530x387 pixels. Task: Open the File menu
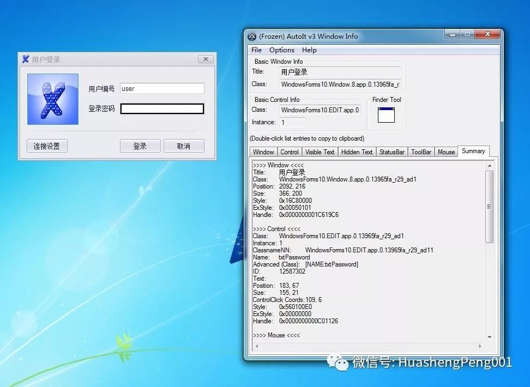[256, 50]
